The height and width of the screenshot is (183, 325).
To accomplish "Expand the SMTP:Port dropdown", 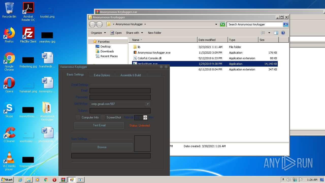I will (148, 104).
